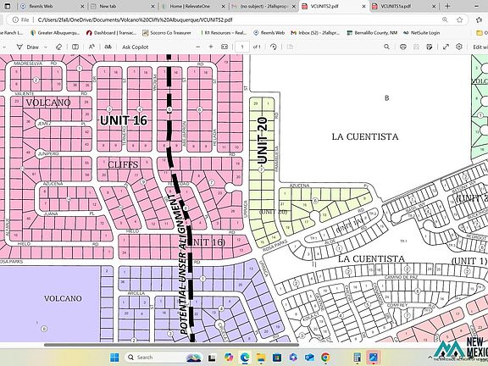
Task: Click the Save as icon
Action: (430, 47)
